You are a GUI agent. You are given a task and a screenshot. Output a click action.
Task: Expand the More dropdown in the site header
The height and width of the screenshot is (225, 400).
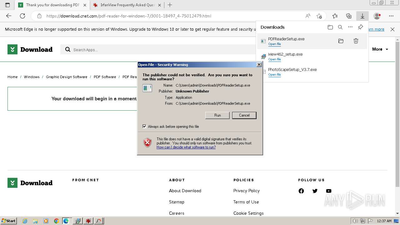(380, 49)
